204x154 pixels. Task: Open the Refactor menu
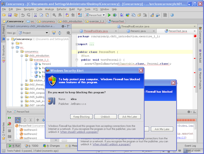point(62,9)
